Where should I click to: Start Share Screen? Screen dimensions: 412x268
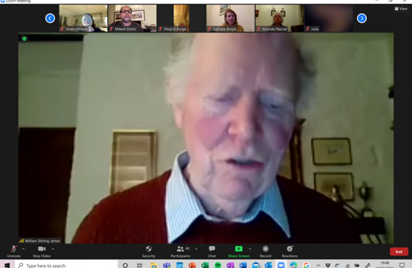[238, 251]
